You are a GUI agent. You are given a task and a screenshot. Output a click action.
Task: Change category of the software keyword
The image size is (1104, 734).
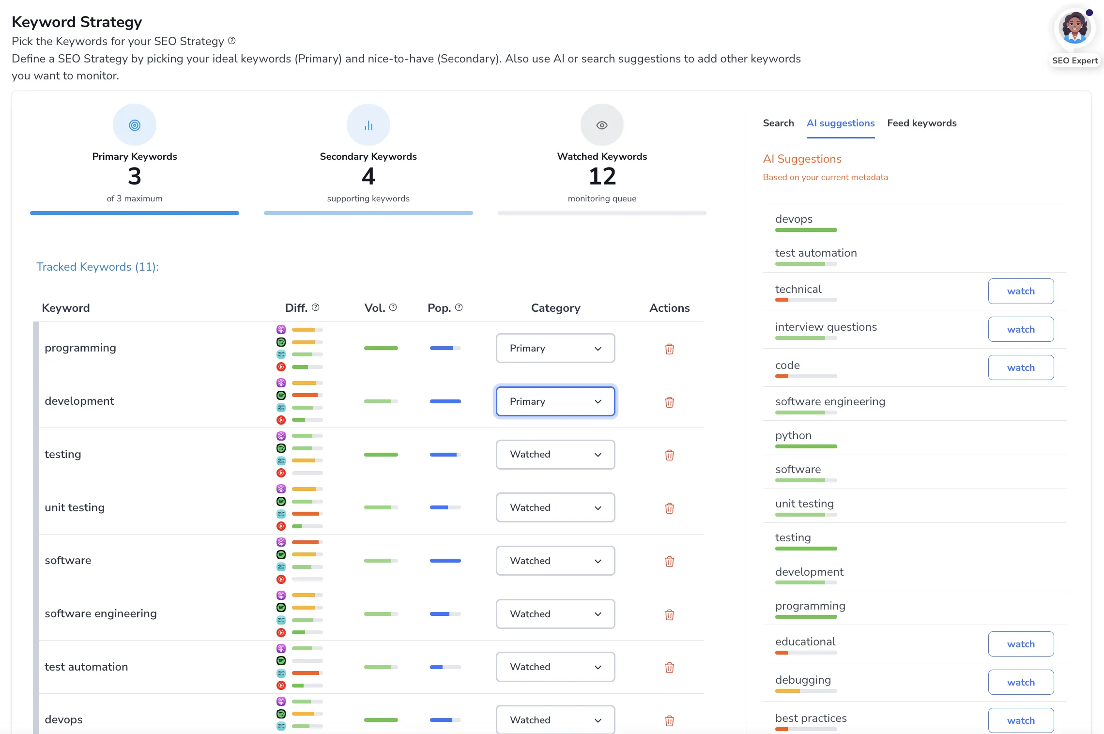[x=555, y=561]
